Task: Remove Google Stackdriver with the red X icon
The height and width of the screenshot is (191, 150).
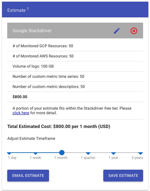Action: (x=134, y=31)
